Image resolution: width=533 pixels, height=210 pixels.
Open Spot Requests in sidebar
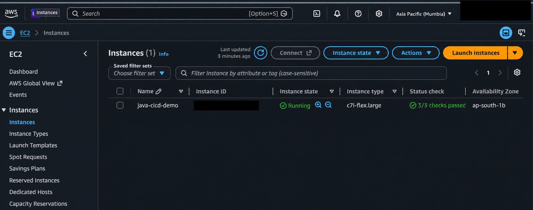coord(28,157)
